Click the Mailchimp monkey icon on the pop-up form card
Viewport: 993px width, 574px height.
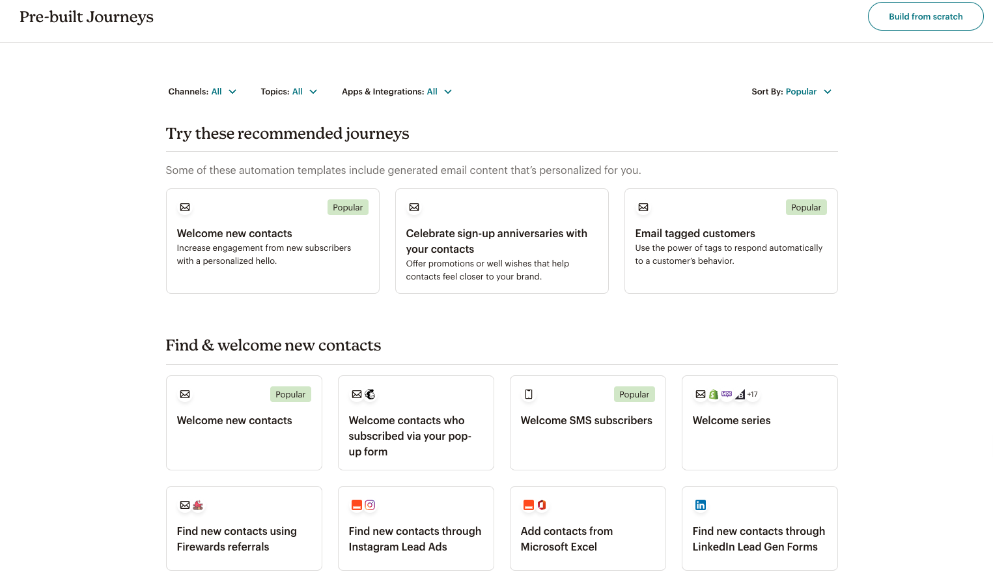click(370, 394)
